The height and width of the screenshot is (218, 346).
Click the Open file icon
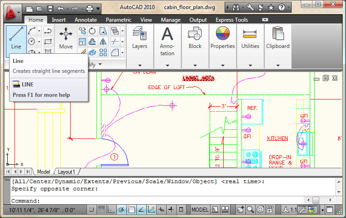[x=40, y=9]
